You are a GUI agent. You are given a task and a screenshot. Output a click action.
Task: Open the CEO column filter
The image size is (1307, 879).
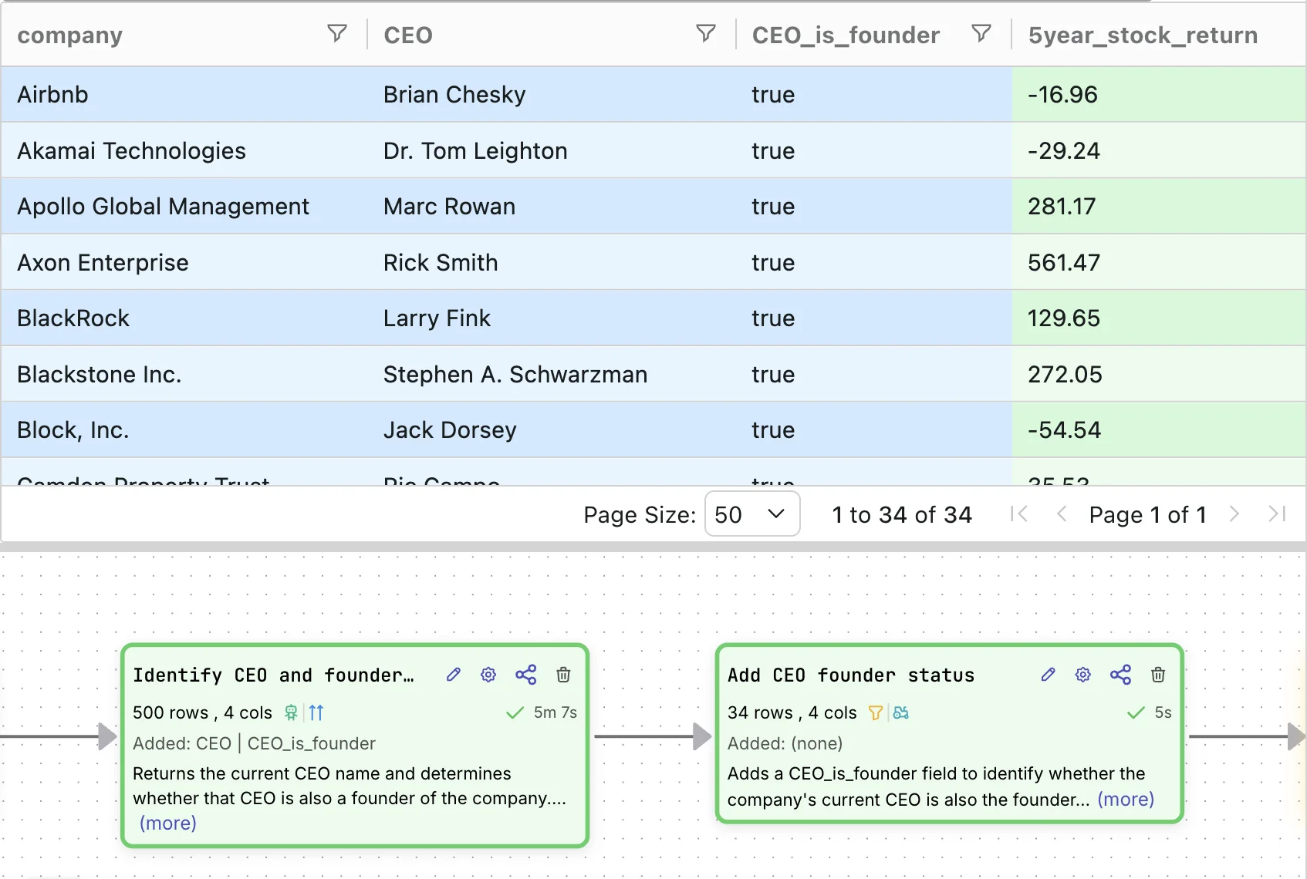705,33
